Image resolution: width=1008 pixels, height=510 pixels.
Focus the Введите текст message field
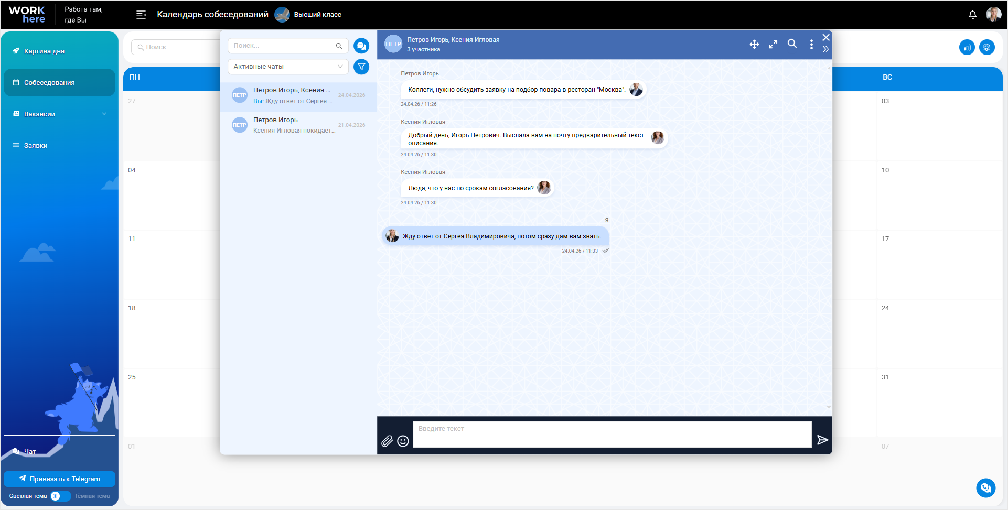click(612, 435)
